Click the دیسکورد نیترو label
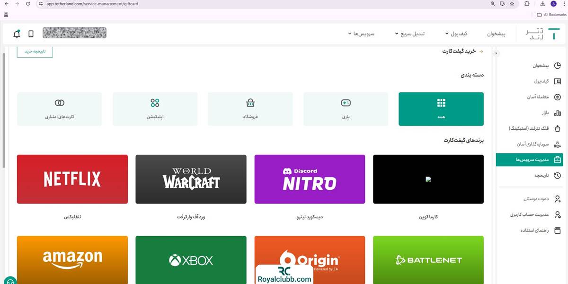This screenshot has height=284, width=568. (310, 217)
